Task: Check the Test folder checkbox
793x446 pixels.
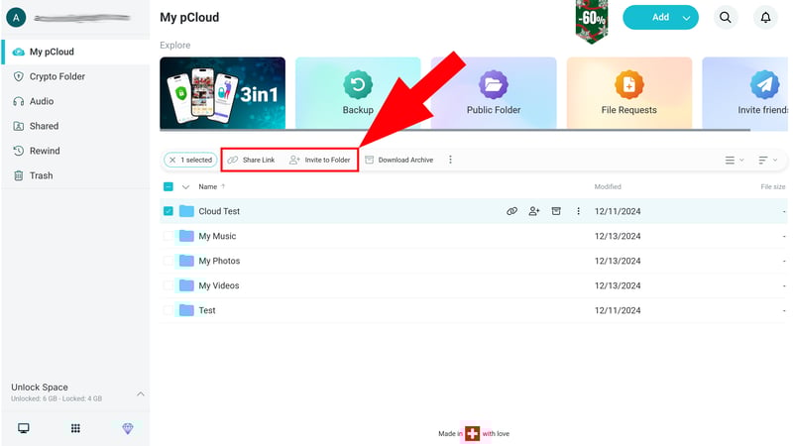Action: point(169,310)
